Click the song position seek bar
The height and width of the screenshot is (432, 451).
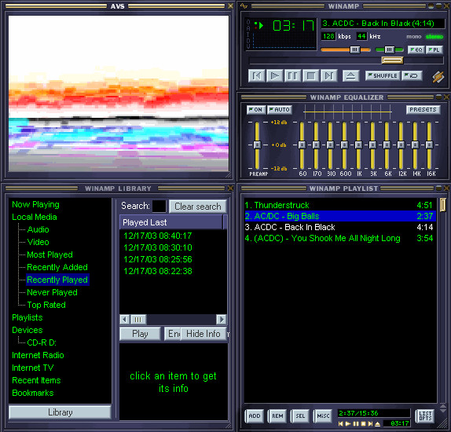click(346, 60)
